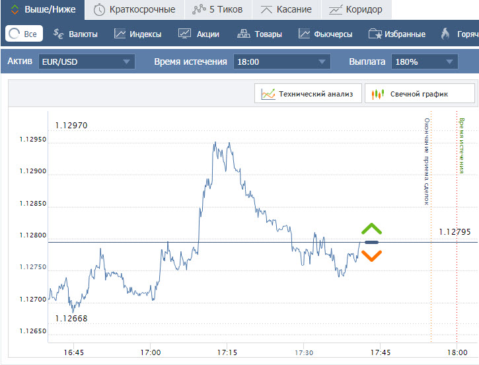Click the candlestick icon on Свечной график
Screen dimensions: 479x365
[377, 94]
